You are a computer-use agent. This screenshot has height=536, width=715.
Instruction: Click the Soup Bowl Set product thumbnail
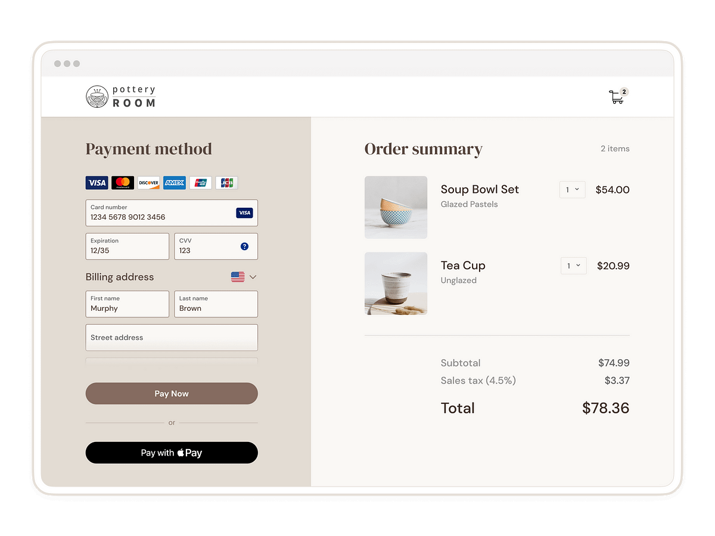pyautogui.click(x=396, y=207)
